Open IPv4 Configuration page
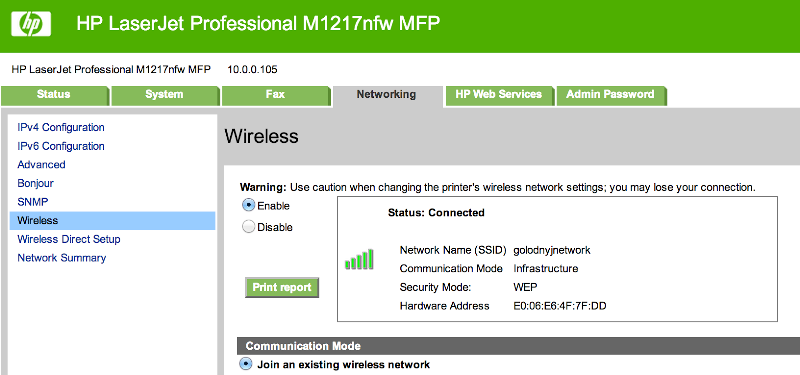 click(x=61, y=128)
